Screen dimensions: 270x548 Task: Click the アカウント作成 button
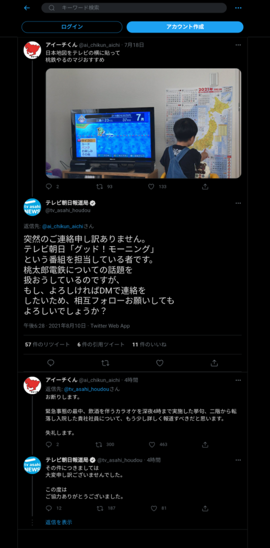coord(185,27)
